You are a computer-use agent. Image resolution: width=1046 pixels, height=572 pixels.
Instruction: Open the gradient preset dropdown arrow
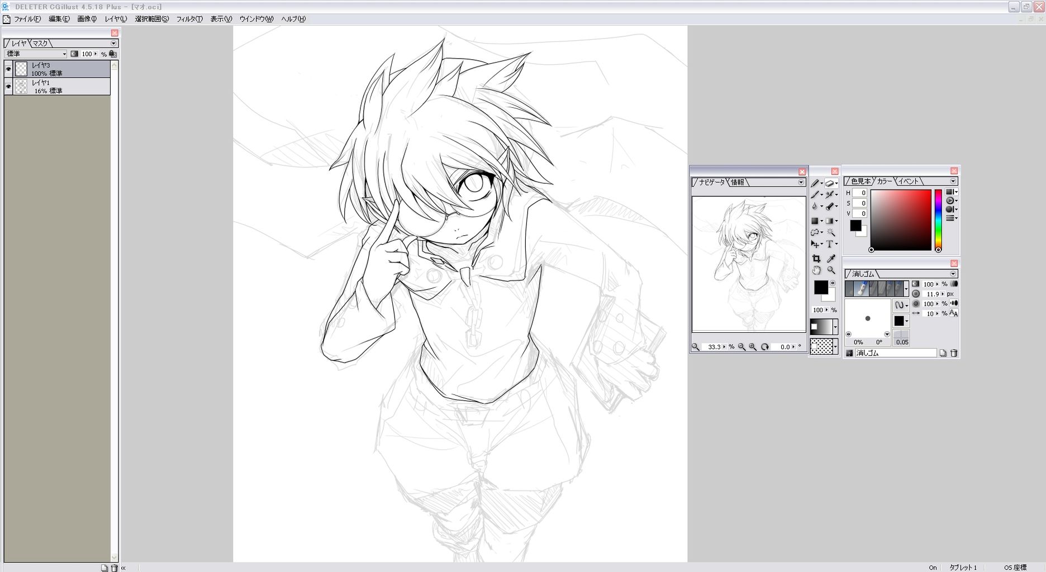click(x=835, y=327)
